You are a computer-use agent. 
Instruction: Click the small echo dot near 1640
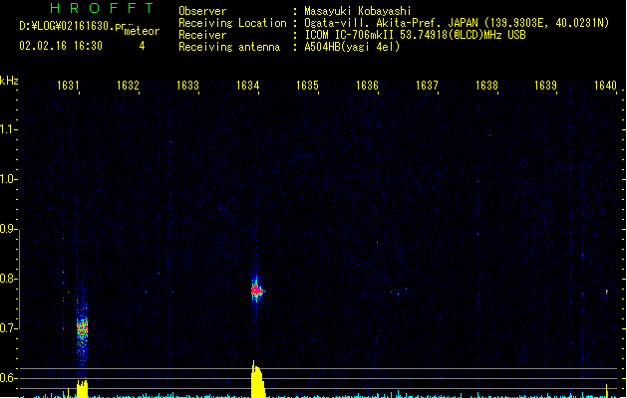607,292
